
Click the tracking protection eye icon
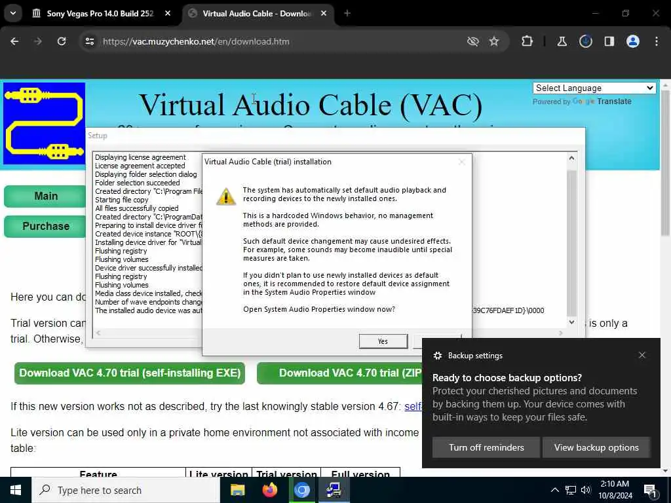click(473, 41)
